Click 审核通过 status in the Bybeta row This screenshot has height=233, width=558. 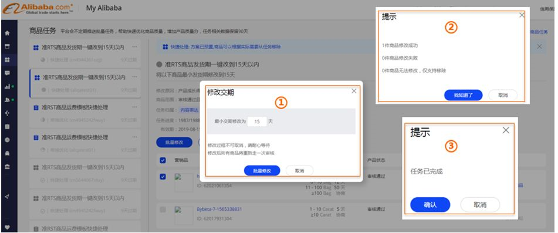pos(376,209)
